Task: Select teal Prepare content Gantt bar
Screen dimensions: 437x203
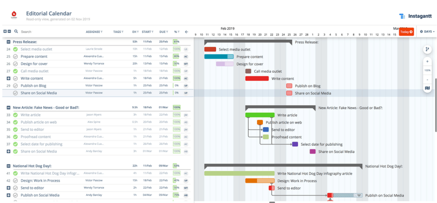Action: click(219, 57)
